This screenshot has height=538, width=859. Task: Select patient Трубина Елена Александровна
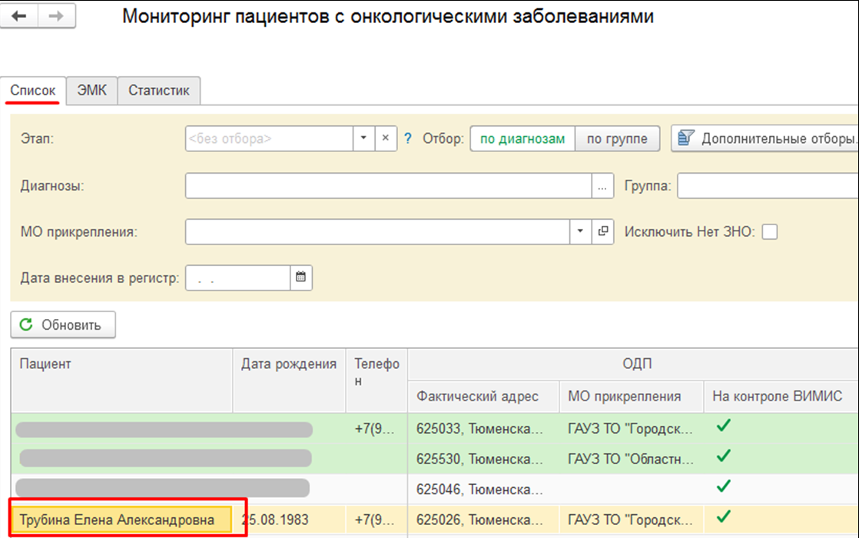(117, 520)
